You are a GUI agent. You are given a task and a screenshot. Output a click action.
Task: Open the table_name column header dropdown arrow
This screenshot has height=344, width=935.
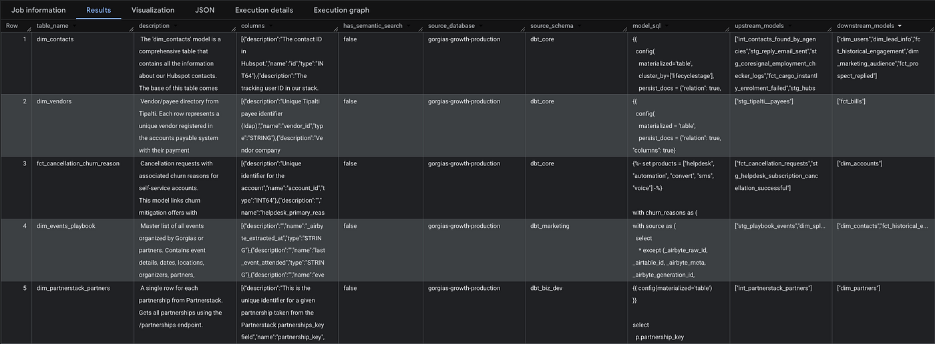click(74, 25)
